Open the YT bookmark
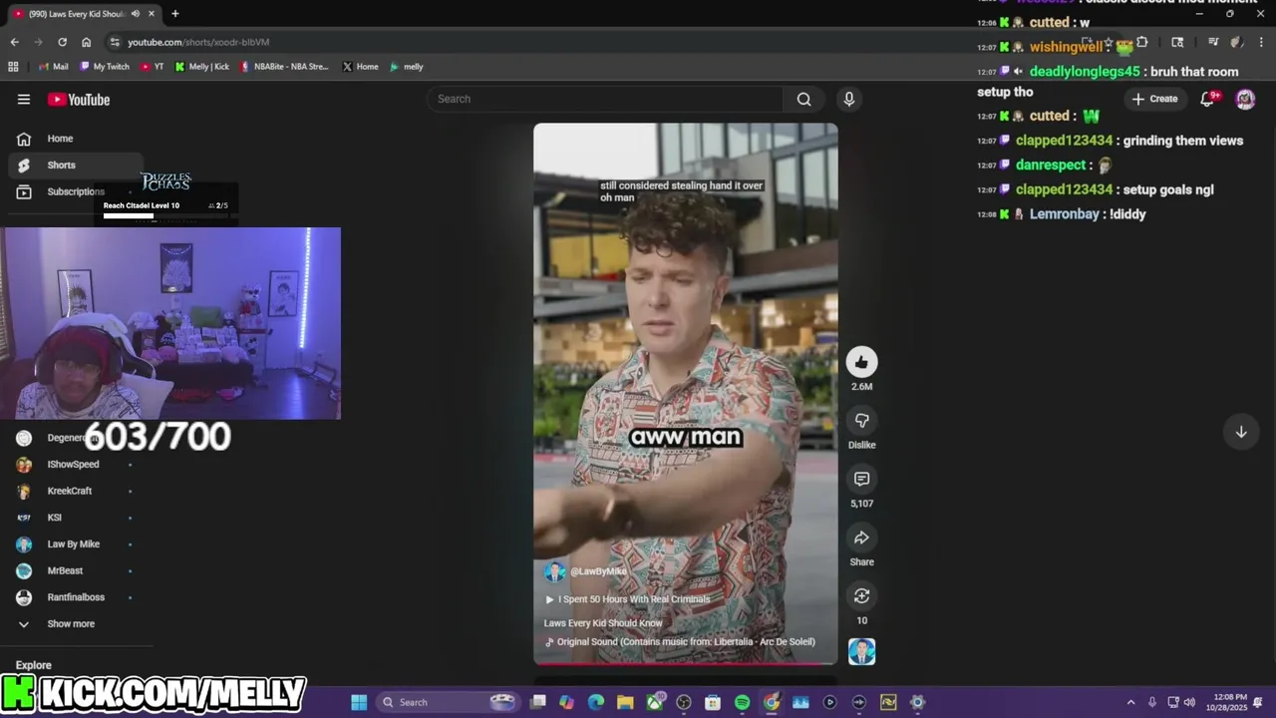 pyautogui.click(x=153, y=67)
